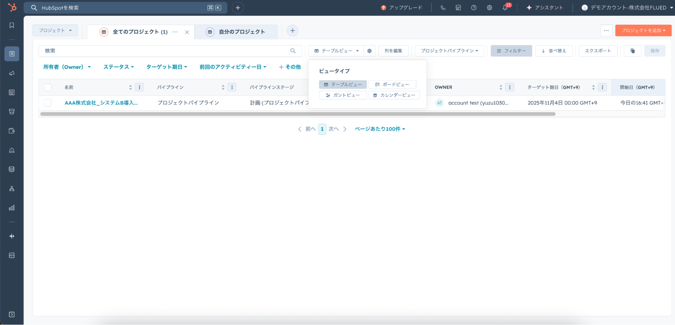Switch to ガントビュー view type
This screenshot has width=675, height=325.
pyautogui.click(x=343, y=95)
